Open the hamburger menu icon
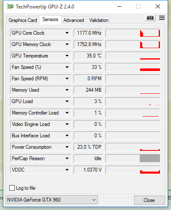The height and width of the screenshot is (210, 171). point(162,18)
